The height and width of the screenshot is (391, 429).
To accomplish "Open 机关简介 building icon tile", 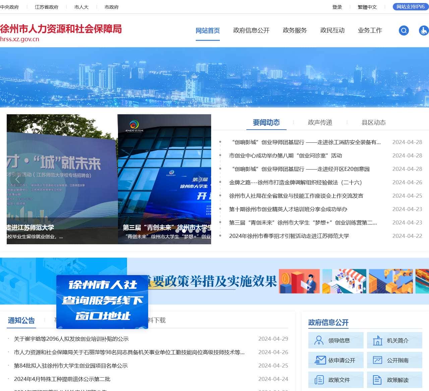I will tap(394, 340).
